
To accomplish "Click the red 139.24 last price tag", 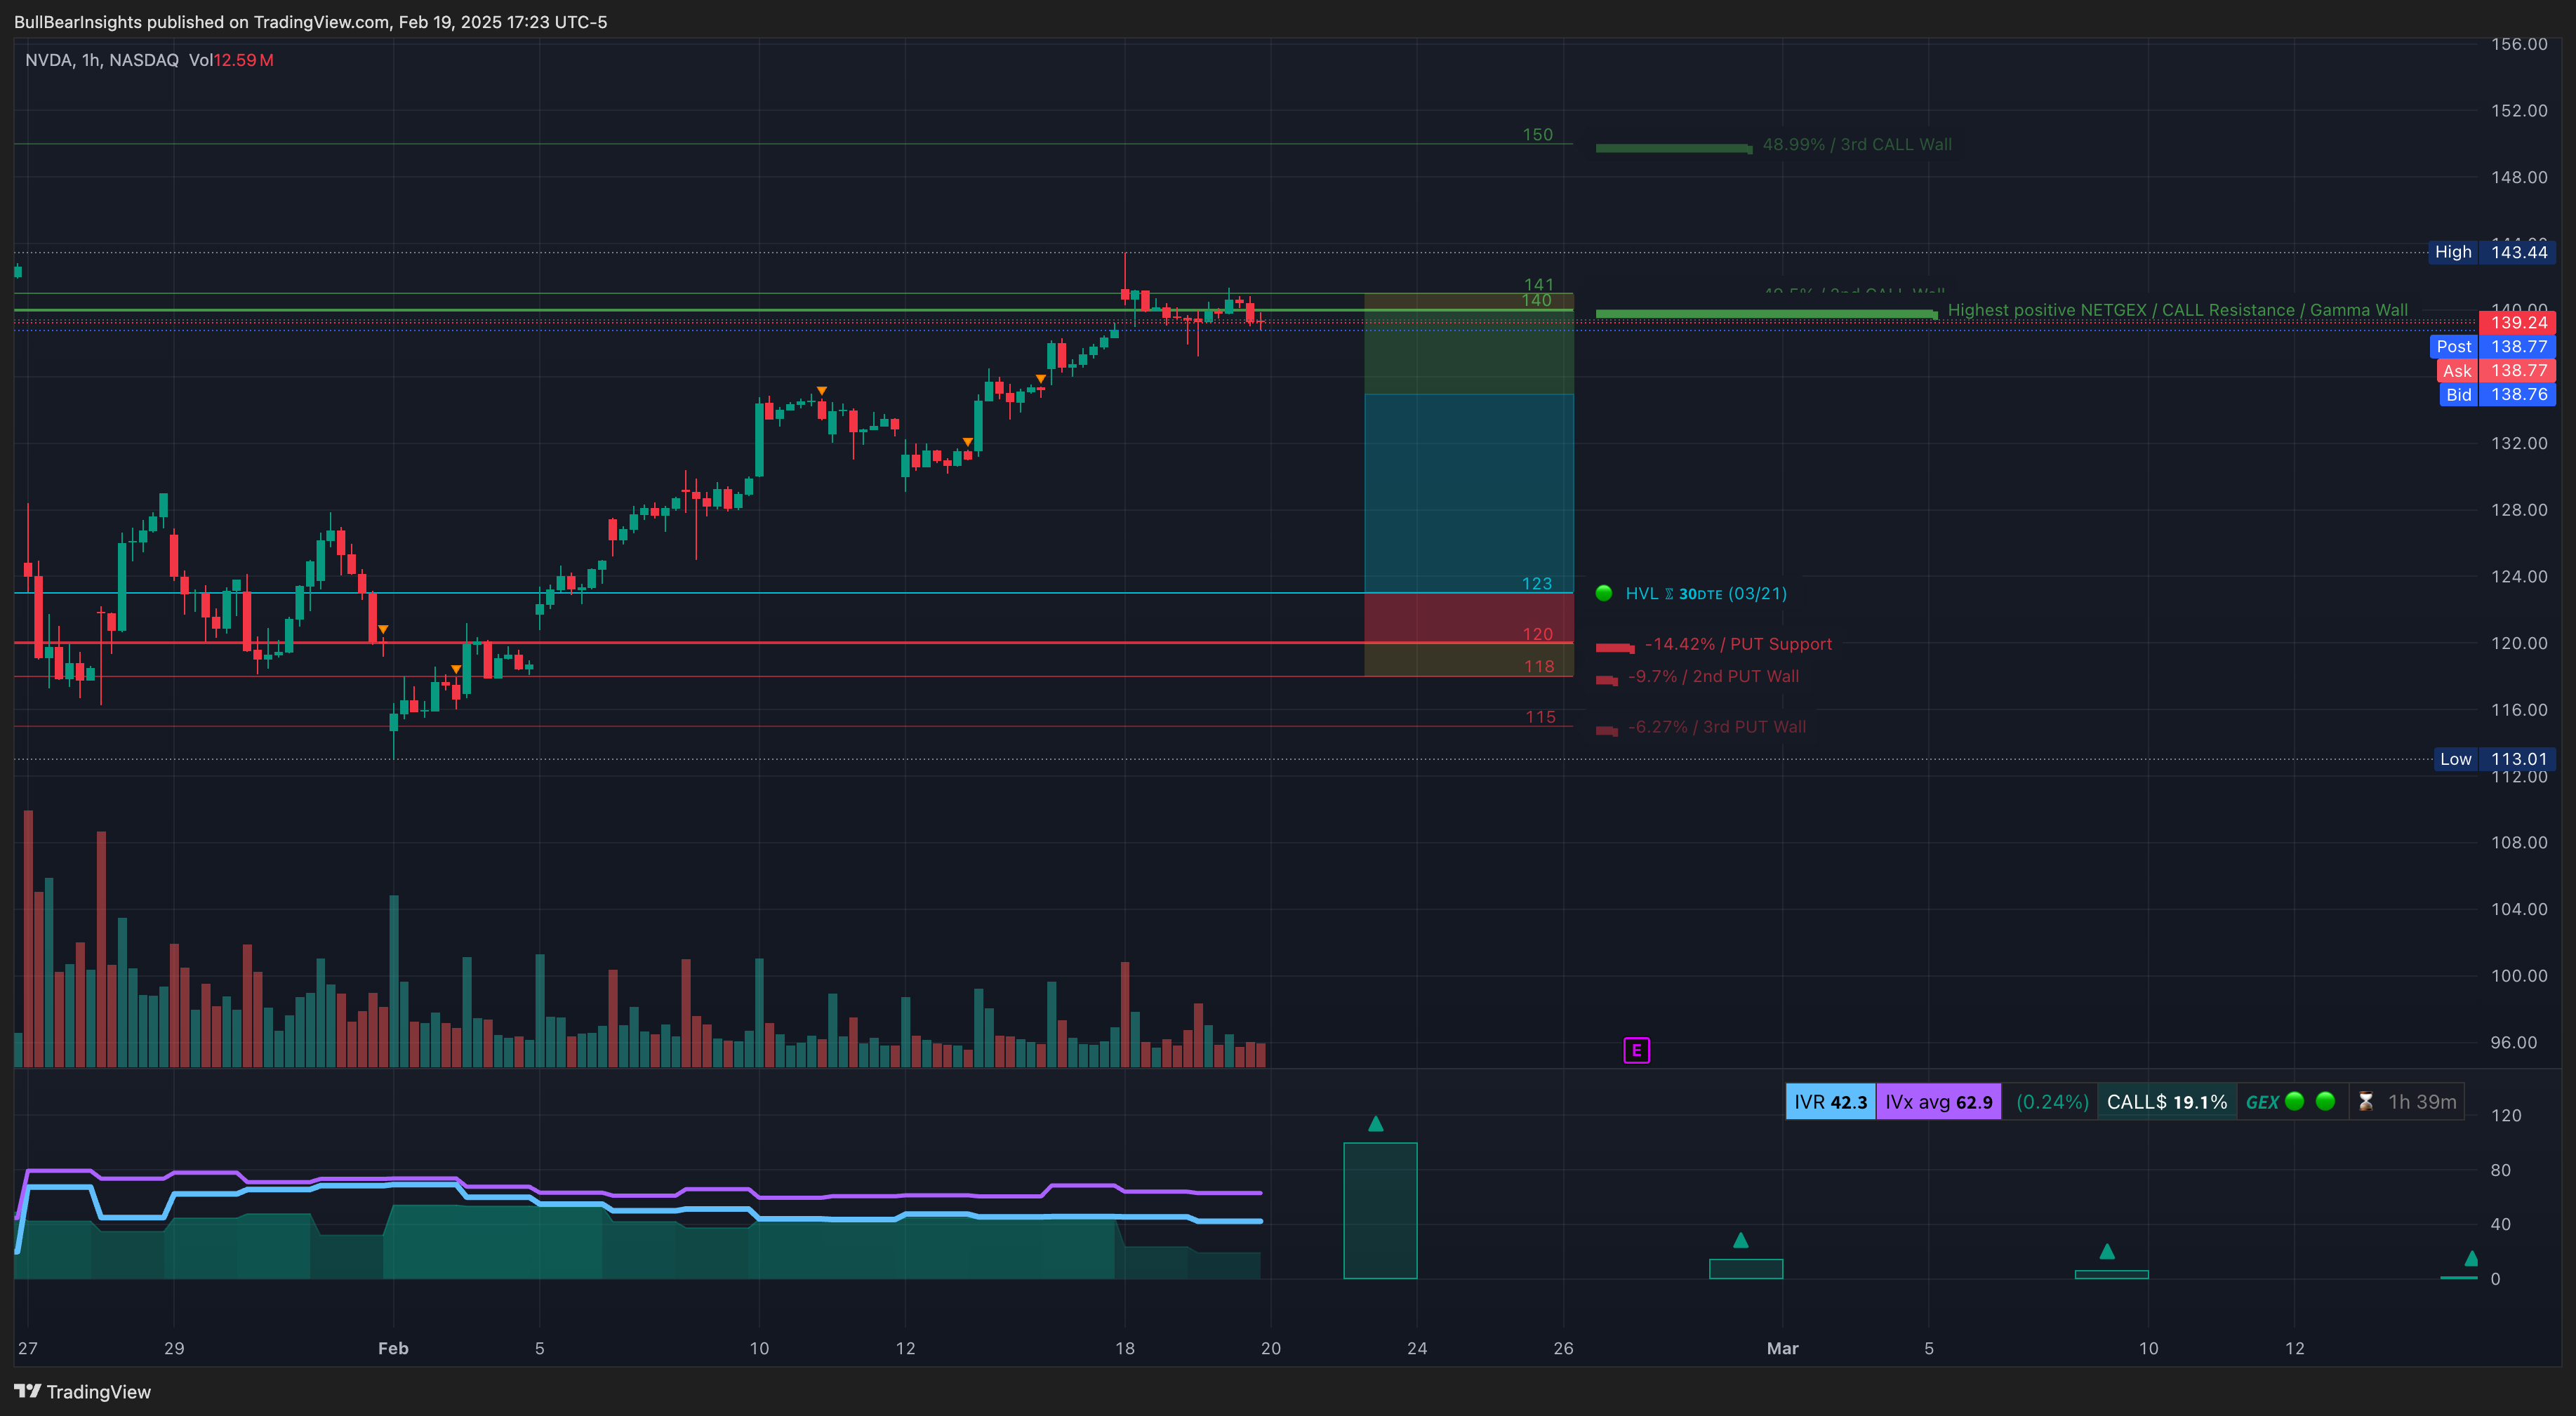I will click(2518, 323).
